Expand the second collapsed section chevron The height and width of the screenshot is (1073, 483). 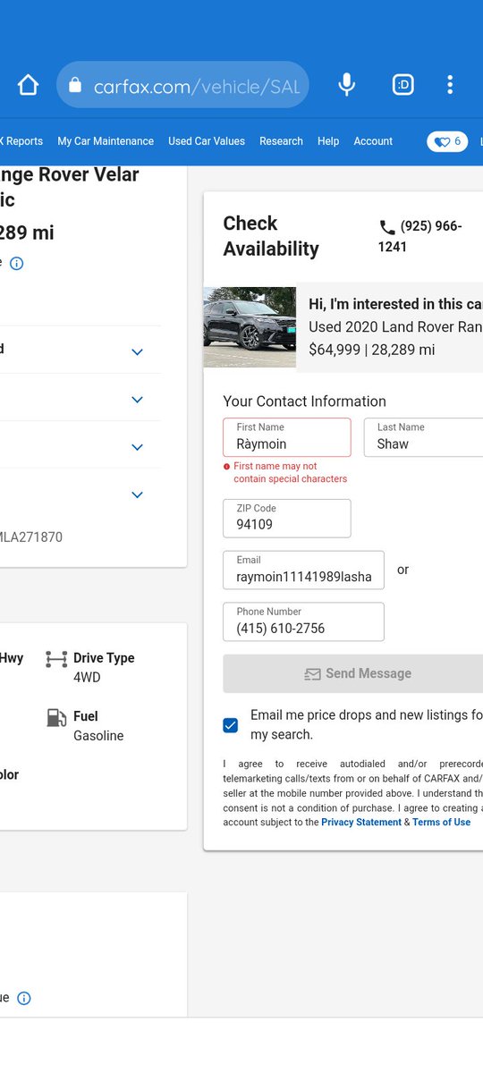point(137,400)
